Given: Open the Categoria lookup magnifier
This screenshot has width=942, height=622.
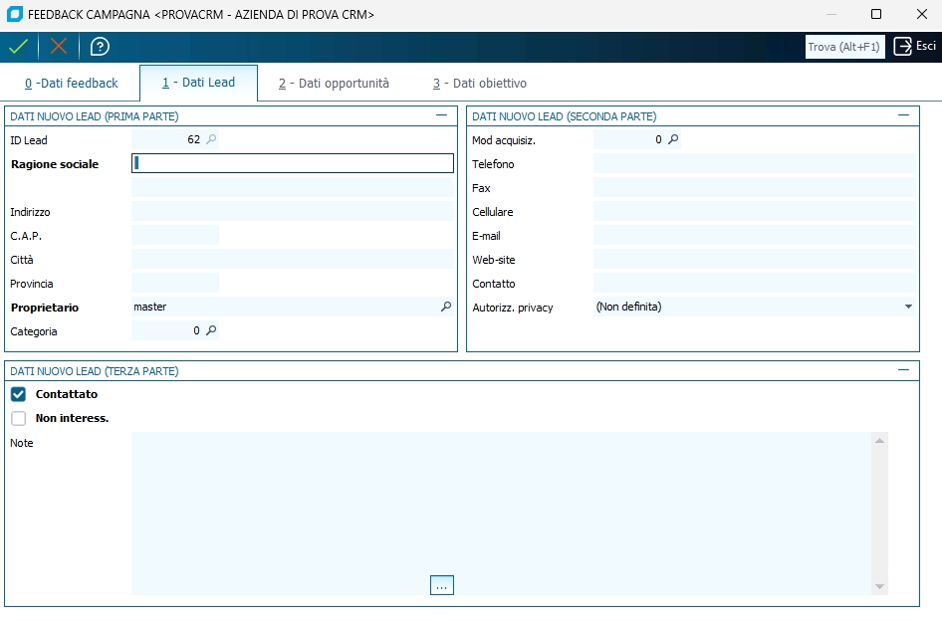Looking at the screenshot, I should (211, 330).
